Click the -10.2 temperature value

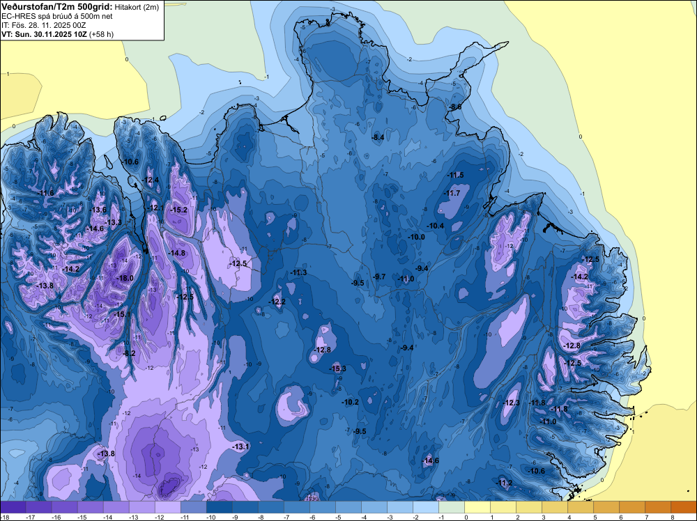pyautogui.click(x=351, y=403)
